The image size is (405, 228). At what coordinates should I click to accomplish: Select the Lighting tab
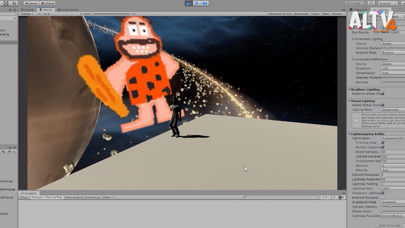click(380, 10)
